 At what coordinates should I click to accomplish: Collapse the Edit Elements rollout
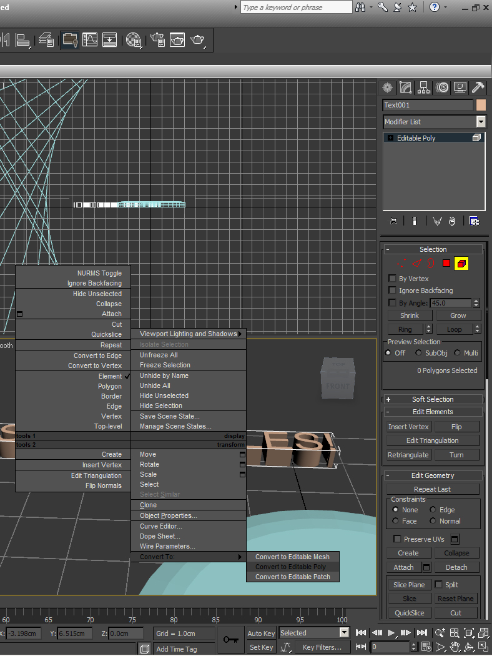[x=433, y=412]
